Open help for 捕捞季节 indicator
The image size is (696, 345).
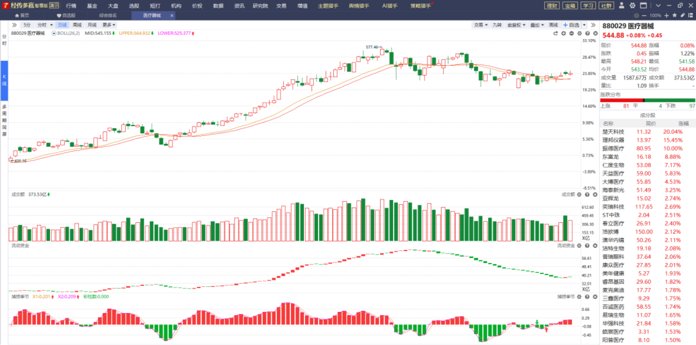pos(587,297)
